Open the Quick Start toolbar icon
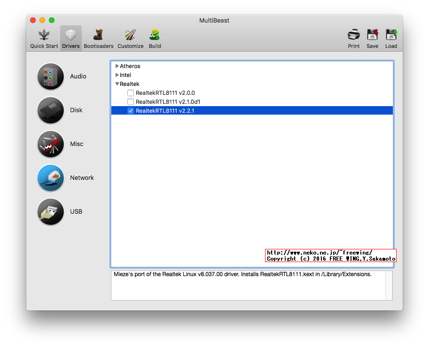429x348 pixels. 44,35
